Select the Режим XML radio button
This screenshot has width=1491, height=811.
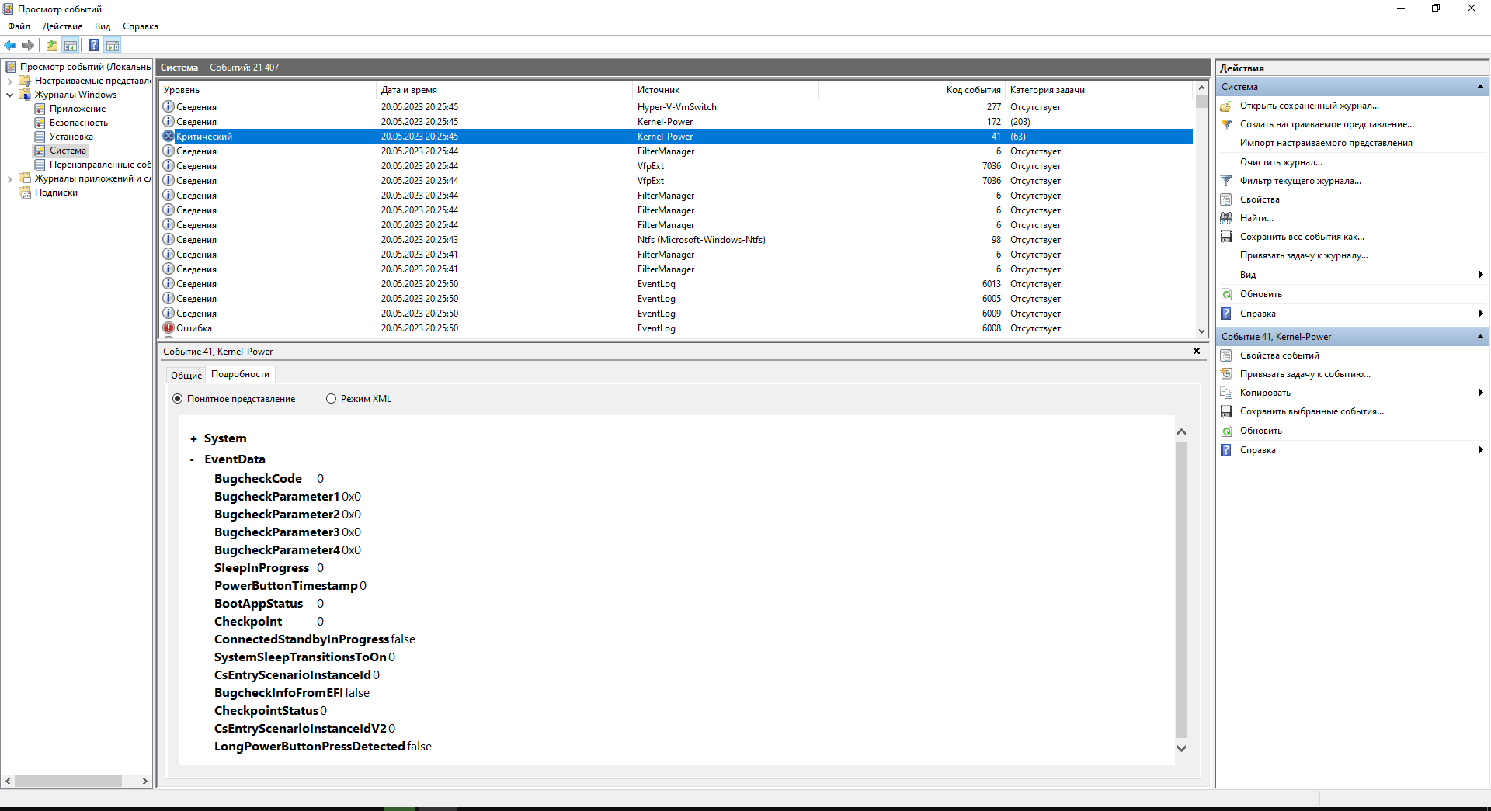point(331,399)
